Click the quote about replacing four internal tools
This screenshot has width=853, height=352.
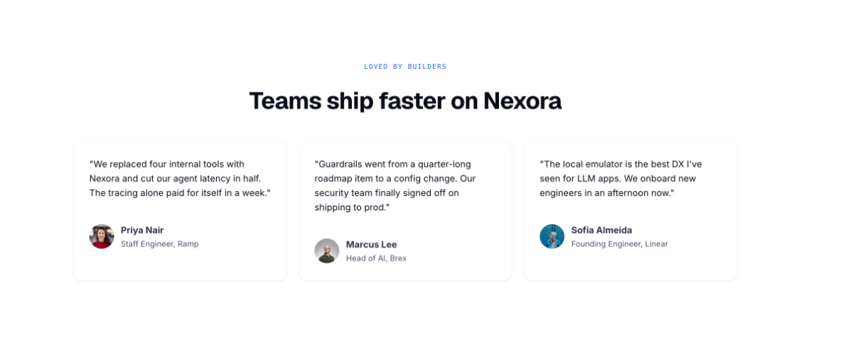[180, 178]
